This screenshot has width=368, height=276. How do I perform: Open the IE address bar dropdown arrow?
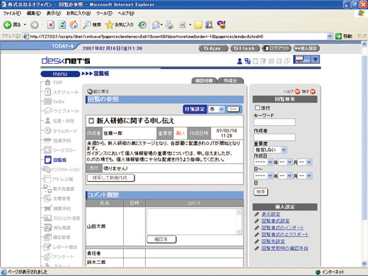tap(330, 36)
